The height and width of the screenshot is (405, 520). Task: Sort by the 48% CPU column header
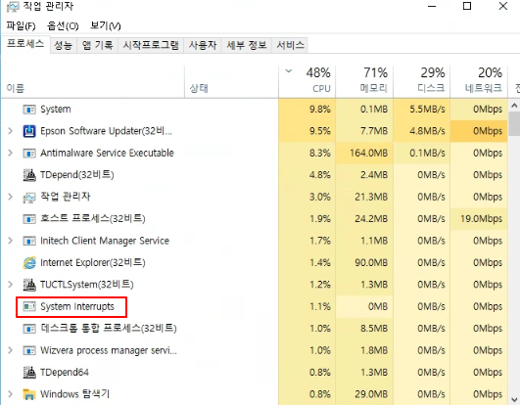click(307, 82)
